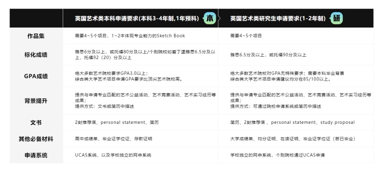Click the green 研 badge icon

pyautogui.click(x=337, y=18)
